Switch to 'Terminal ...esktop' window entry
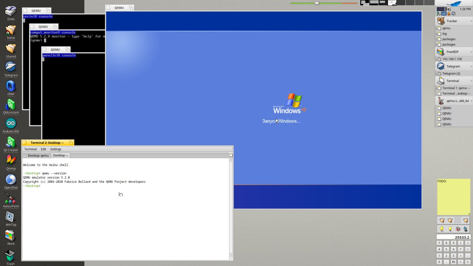This screenshot has width=473, height=266. tap(454, 93)
